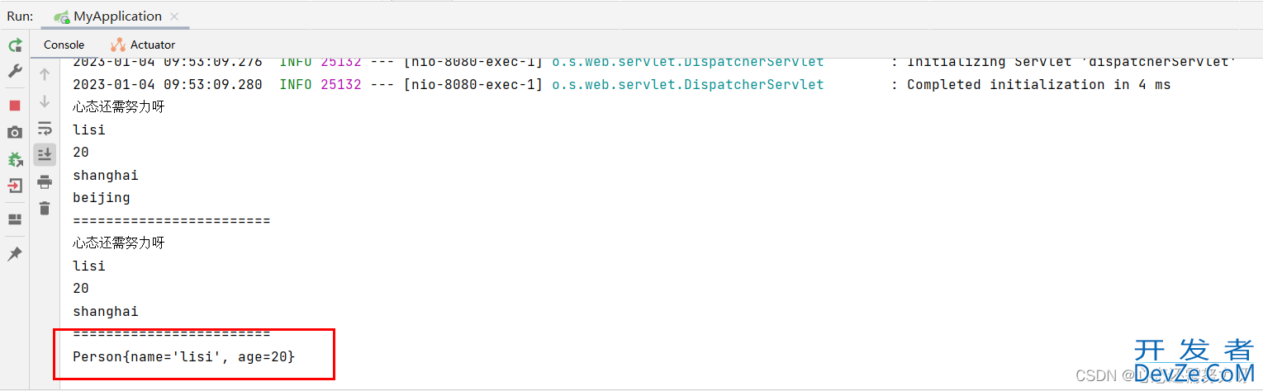Click the exit icon in left toolbar
The width and height of the screenshot is (1263, 391).
(x=15, y=186)
